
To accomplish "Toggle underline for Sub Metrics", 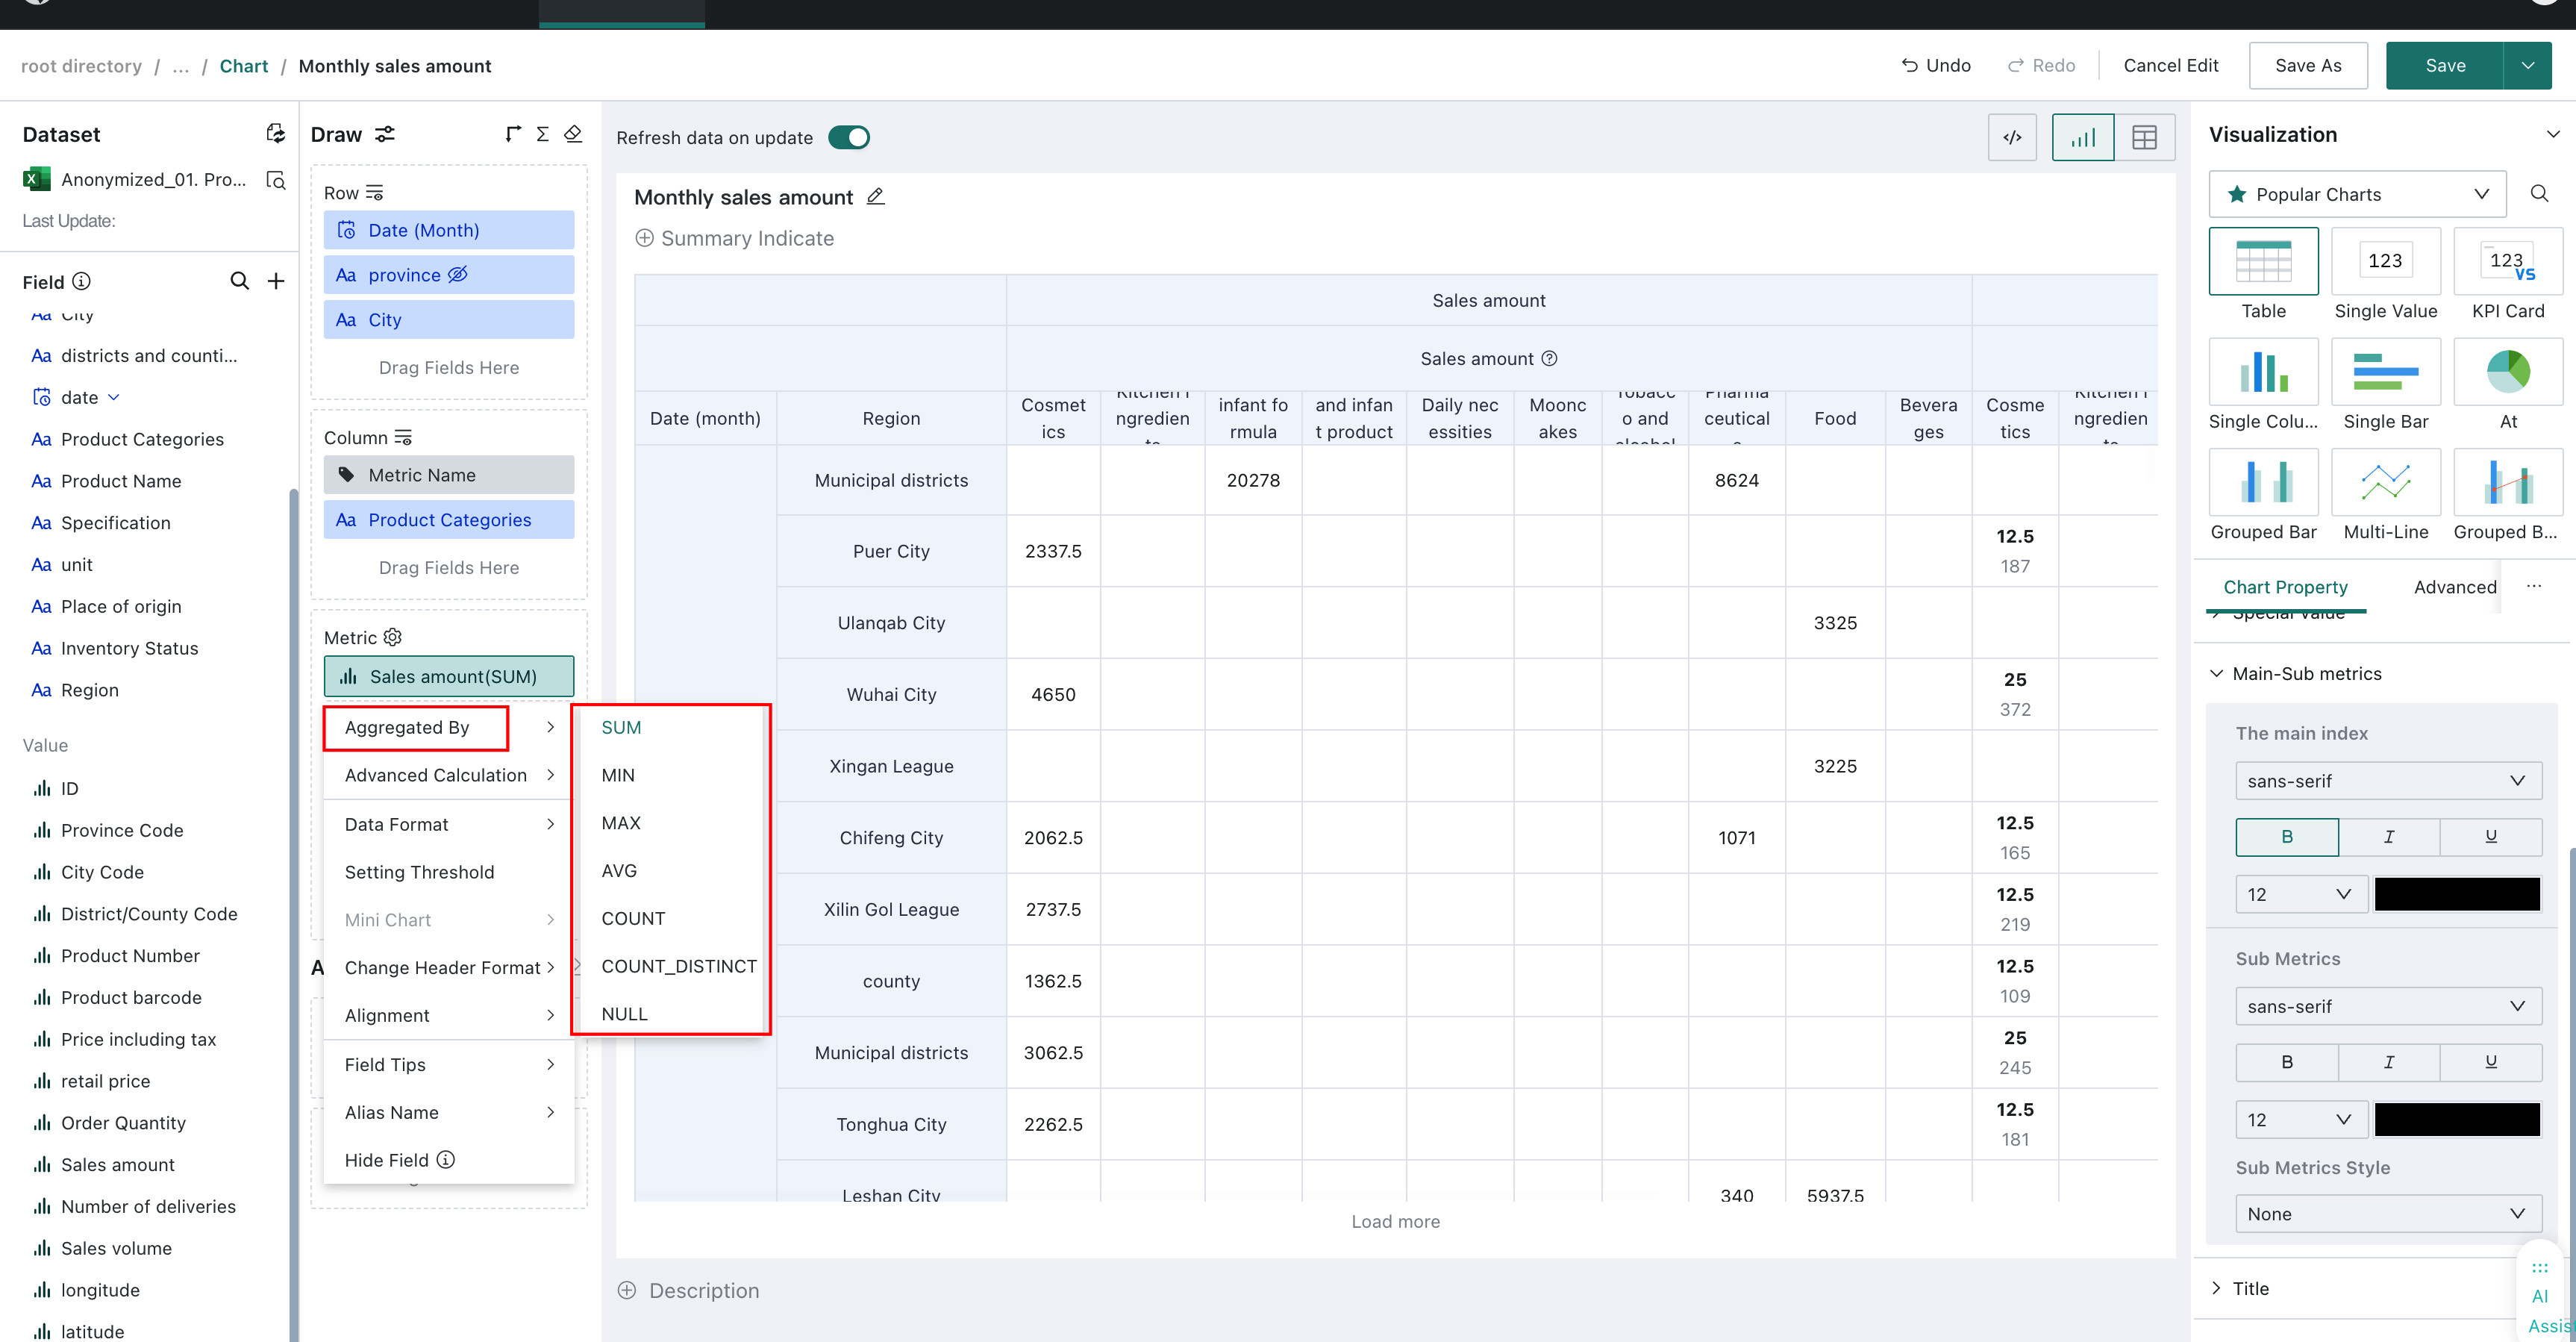I will pos(2491,1062).
